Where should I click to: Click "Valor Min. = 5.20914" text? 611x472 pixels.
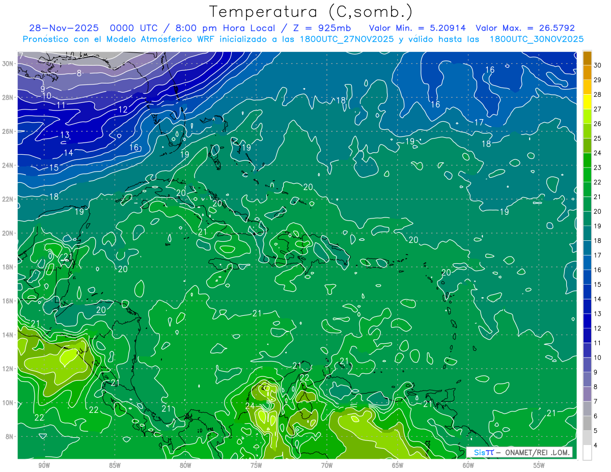(417, 28)
